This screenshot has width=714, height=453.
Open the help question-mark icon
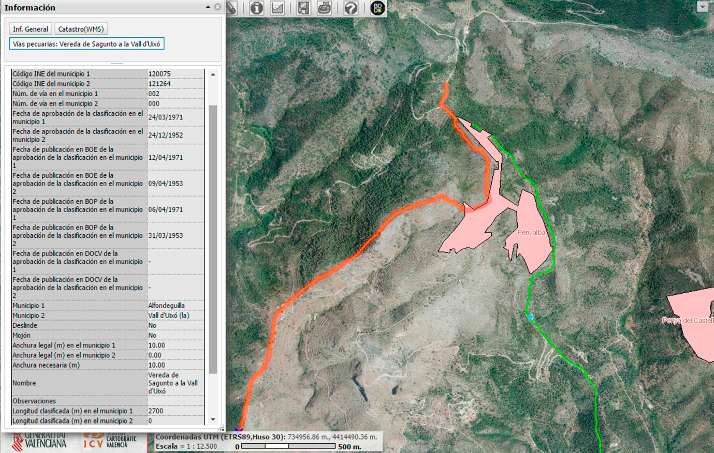click(351, 8)
